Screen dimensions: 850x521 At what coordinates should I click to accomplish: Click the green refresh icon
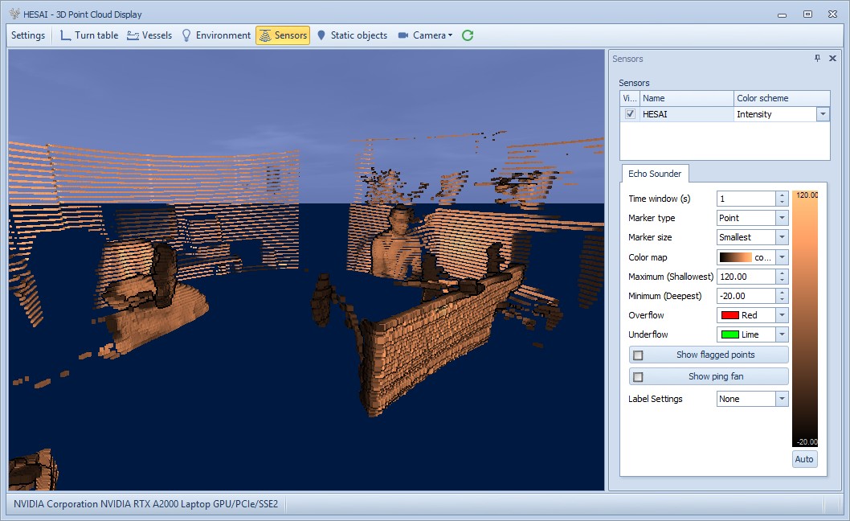(467, 35)
